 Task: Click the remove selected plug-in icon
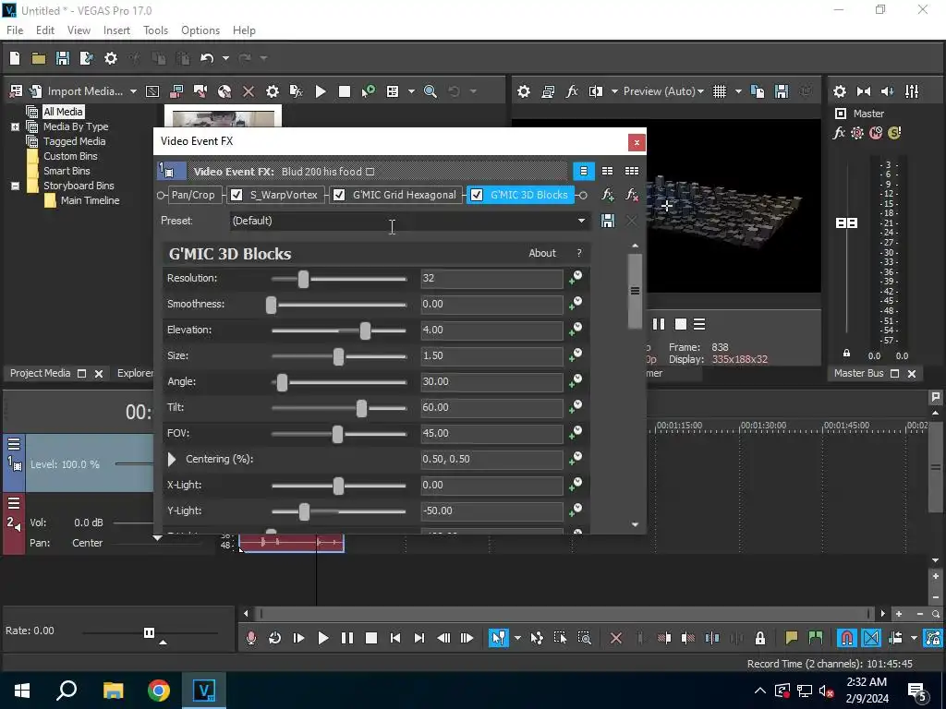631,195
